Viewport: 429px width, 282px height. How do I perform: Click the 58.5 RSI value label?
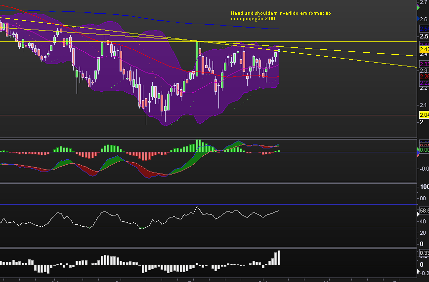tap(424, 211)
